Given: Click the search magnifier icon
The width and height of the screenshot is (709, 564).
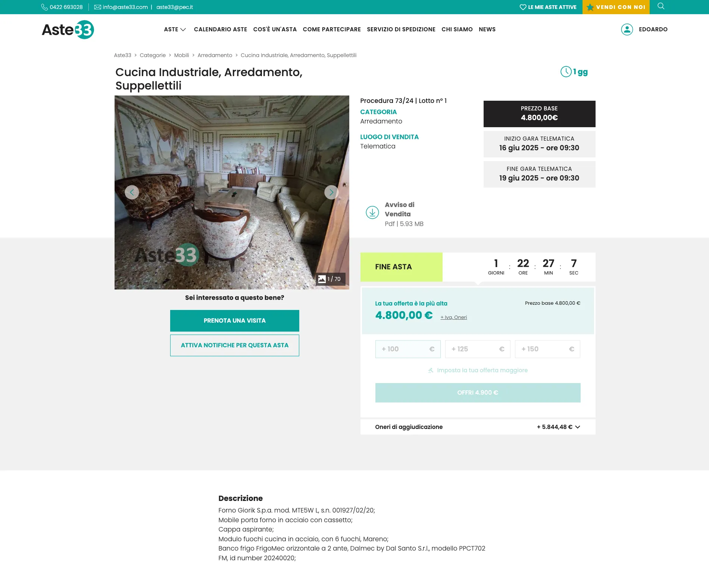Looking at the screenshot, I should coord(661,6).
